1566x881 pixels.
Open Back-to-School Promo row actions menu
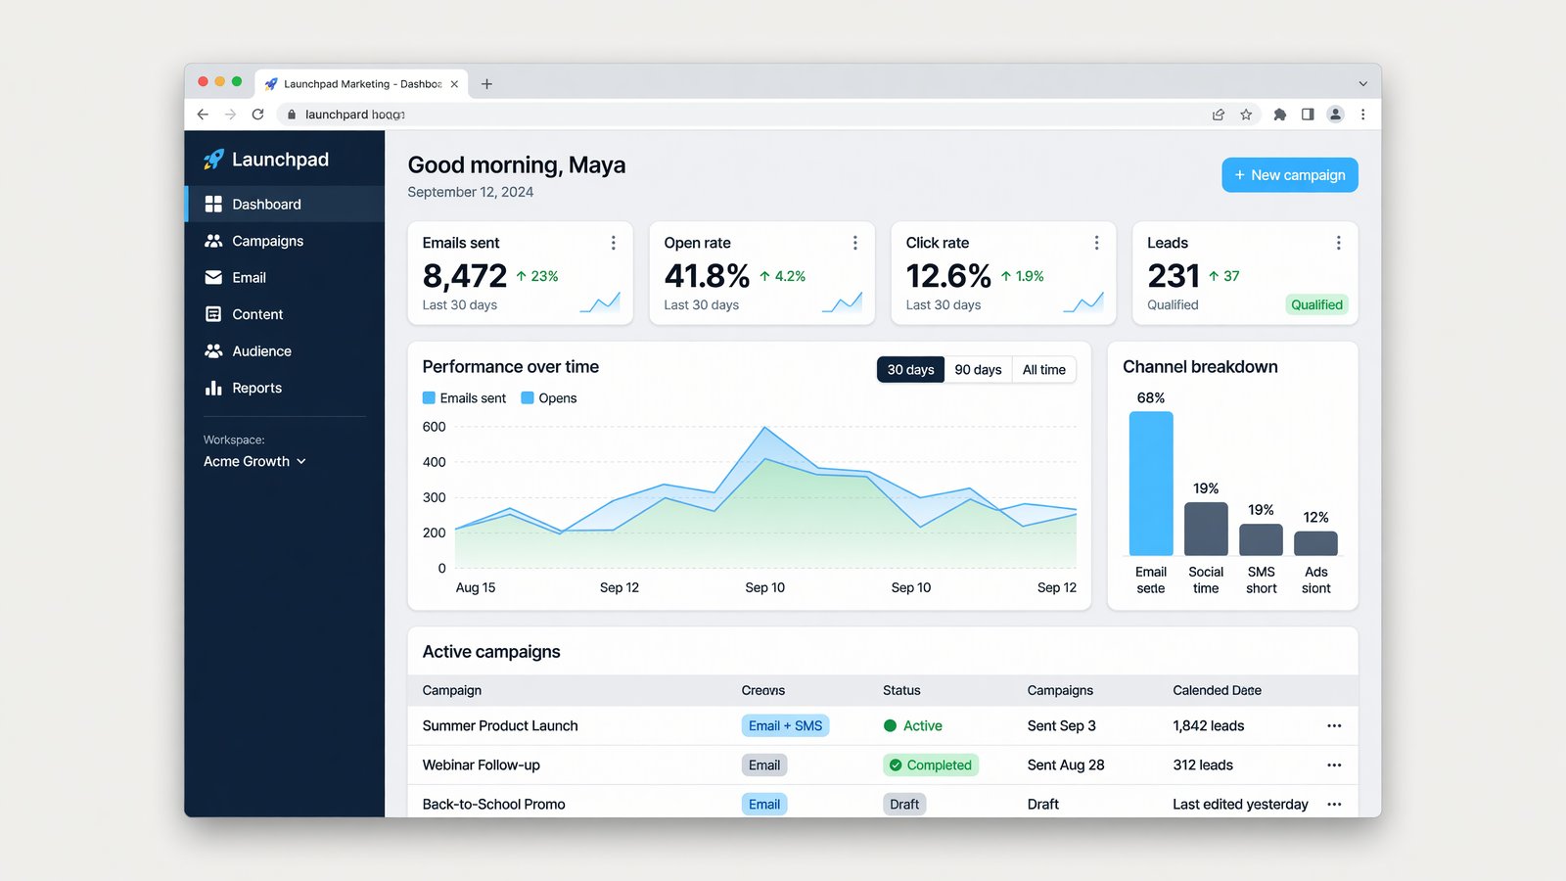(1334, 805)
